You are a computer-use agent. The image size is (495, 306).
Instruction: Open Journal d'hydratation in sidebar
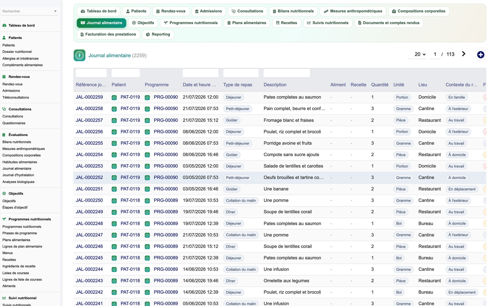point(18,175)
